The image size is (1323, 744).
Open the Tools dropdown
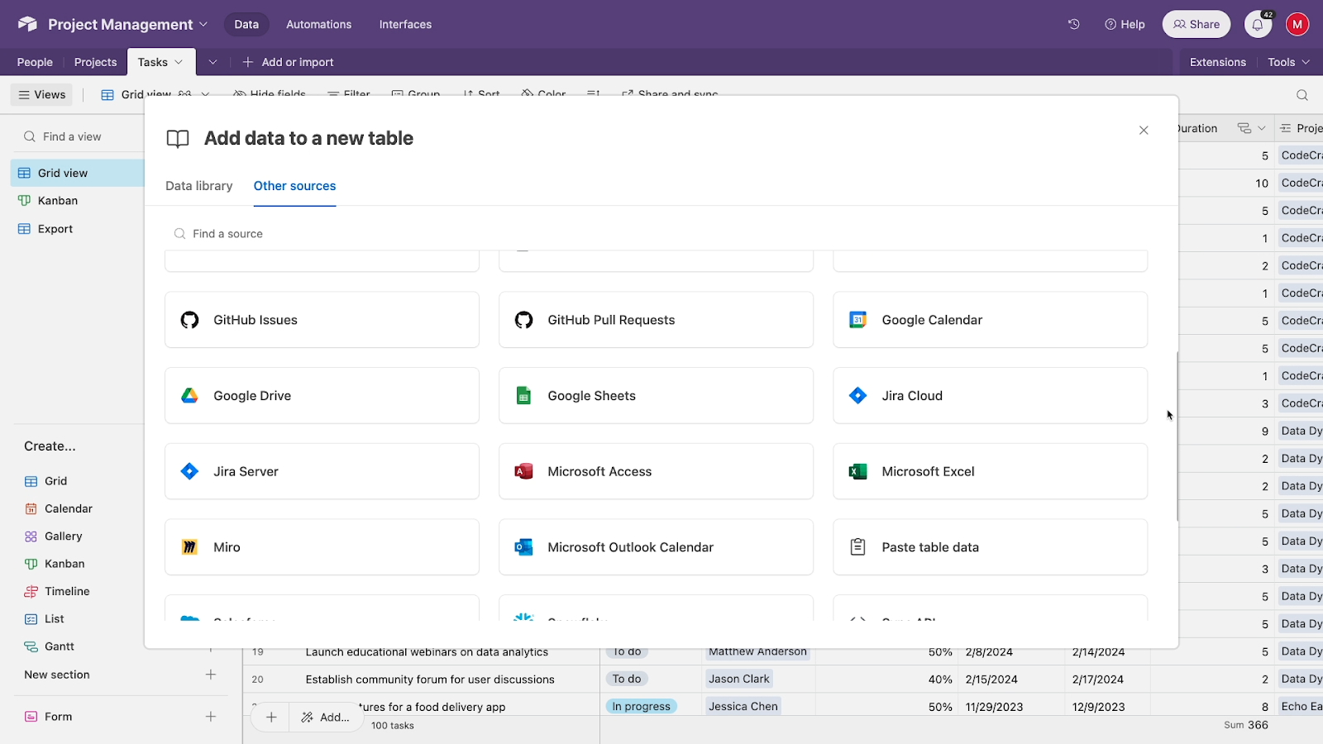click(1288, 62)
